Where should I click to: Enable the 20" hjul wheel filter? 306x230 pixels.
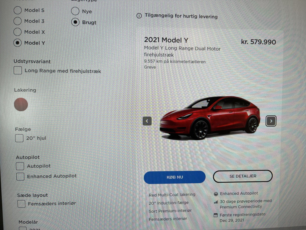click(x=19, y=138)
